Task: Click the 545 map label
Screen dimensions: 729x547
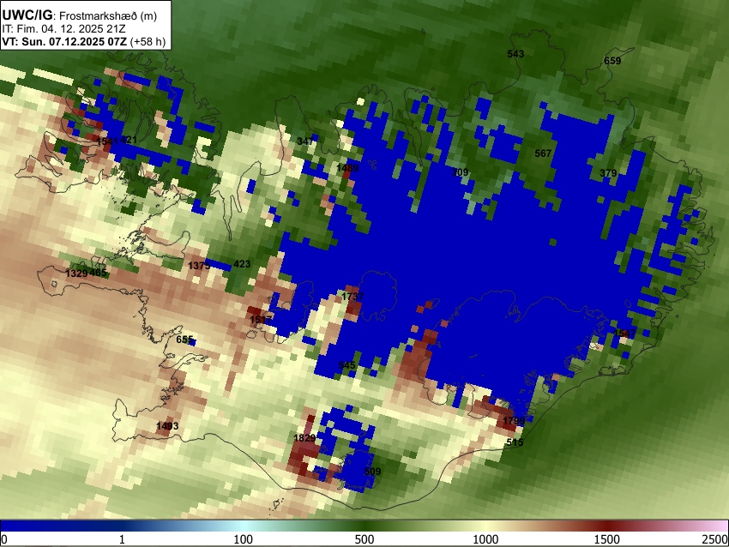Action: (x=346, y=365)
